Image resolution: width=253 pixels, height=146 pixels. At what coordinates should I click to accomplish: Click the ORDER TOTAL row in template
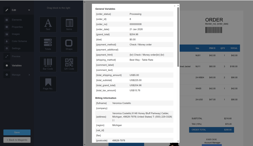211,130
